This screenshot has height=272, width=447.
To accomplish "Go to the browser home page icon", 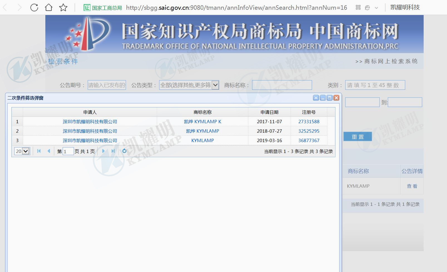I will pos(49,8).
